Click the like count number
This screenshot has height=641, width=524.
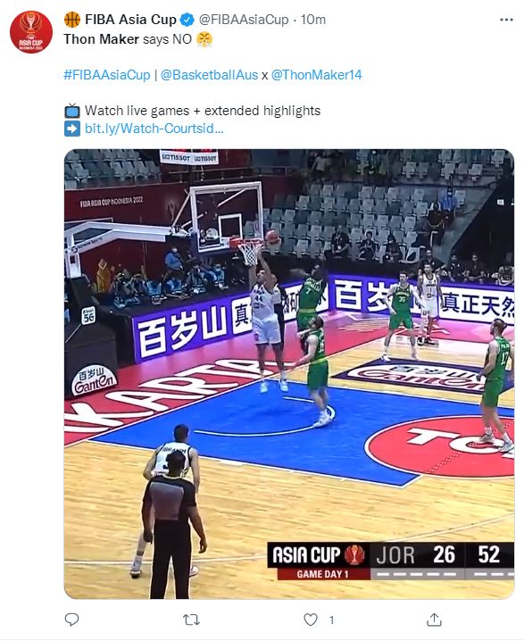point(332,620)
